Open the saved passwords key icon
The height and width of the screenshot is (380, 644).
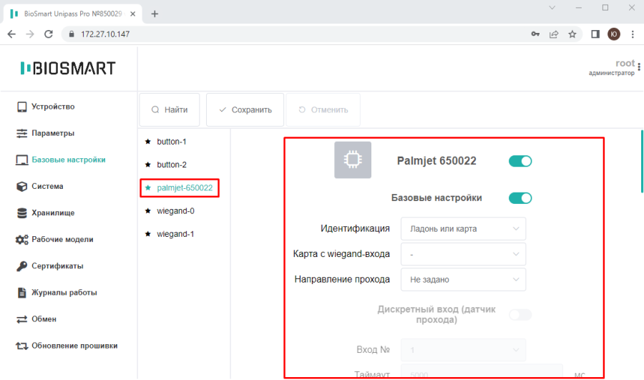(535, 34)
